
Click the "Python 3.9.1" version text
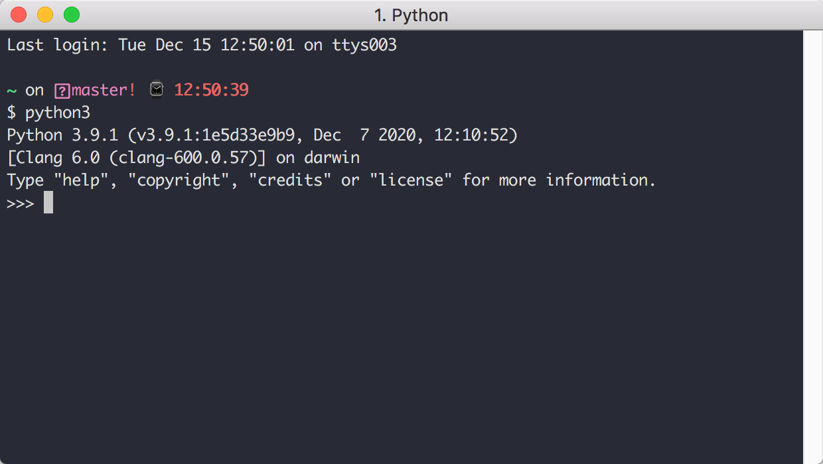(62, 135)
